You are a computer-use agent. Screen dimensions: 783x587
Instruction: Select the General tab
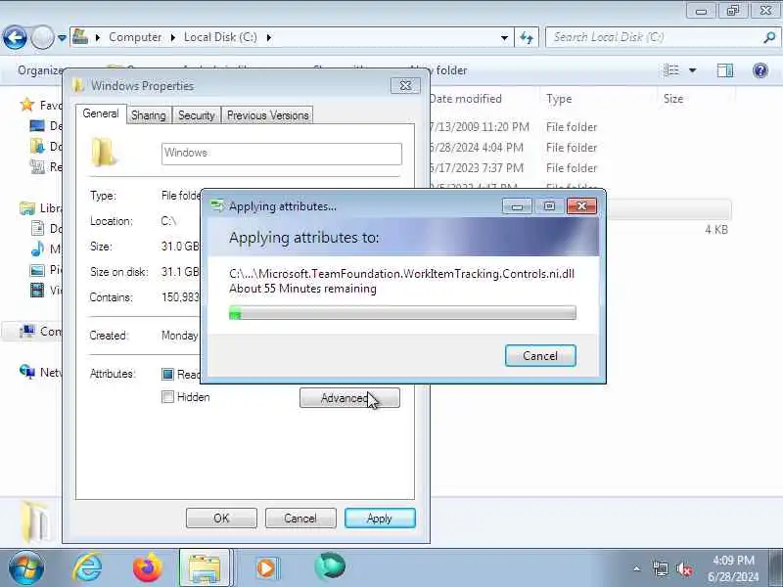tap(101, 113)
